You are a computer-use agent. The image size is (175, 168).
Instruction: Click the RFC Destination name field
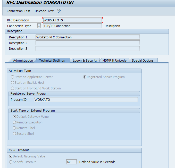tap(72, 20)
